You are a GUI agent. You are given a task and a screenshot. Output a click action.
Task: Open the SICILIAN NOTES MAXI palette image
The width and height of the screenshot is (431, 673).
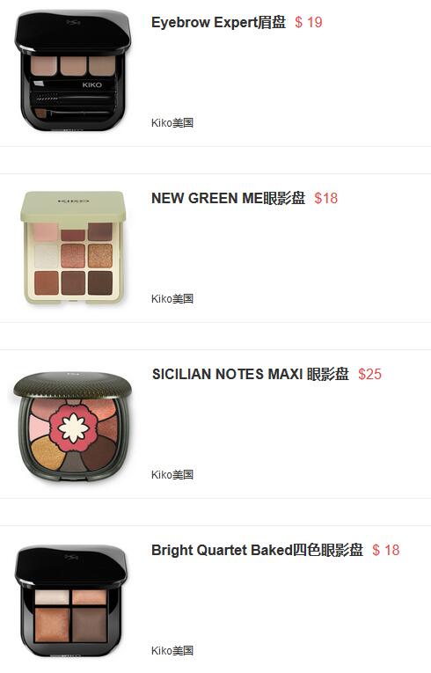pos(72,427)
